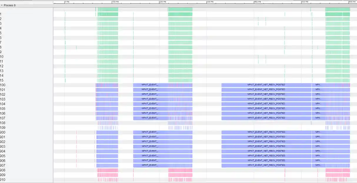Click the 0 ms mark on the ruler
The image size is (357, 183).
pos(65,2)
